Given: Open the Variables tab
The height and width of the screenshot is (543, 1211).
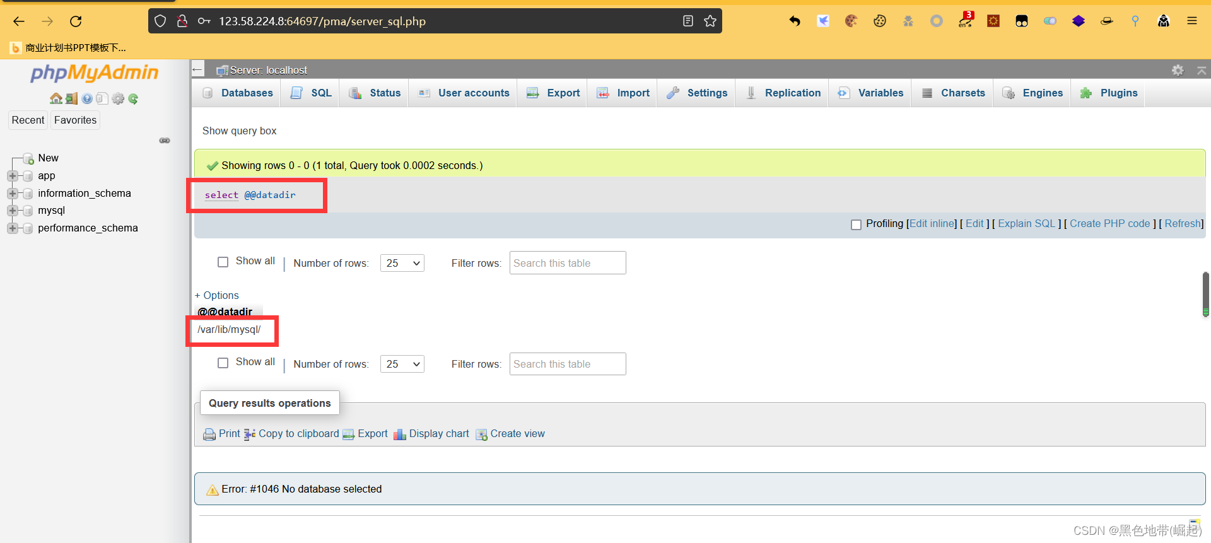Looking at the screenshot, I should tap(870, 93).
